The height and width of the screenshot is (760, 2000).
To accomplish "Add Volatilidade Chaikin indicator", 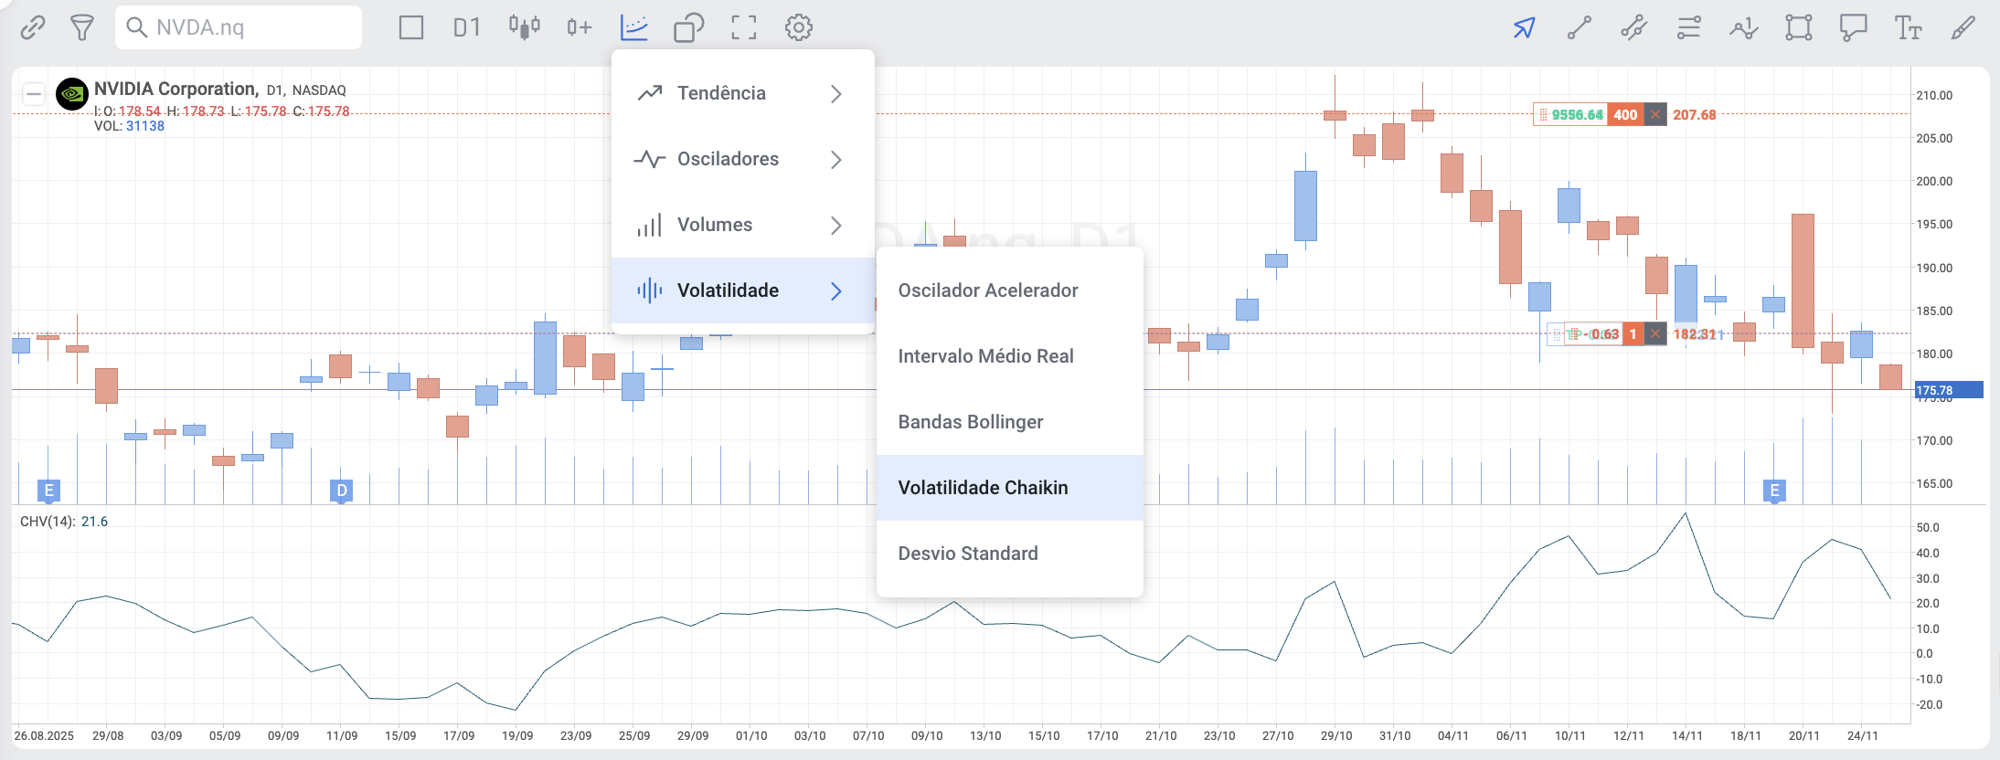I will click(1009, 488).
